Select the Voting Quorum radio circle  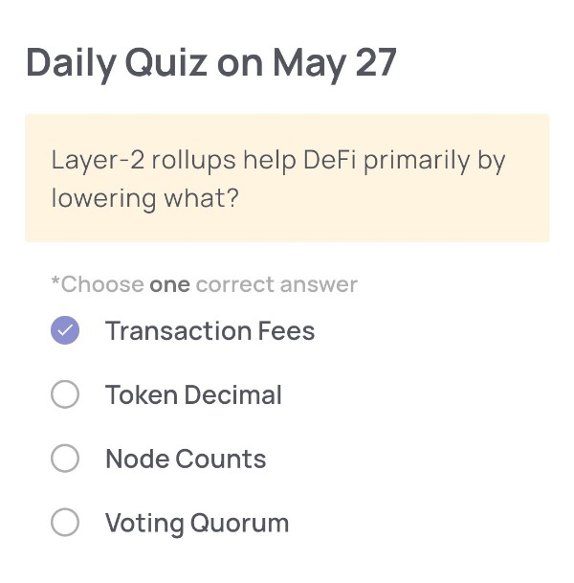click(x=65, y=522)
